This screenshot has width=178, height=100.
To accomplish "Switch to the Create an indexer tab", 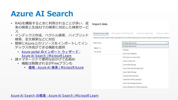I will coord(162,33).
